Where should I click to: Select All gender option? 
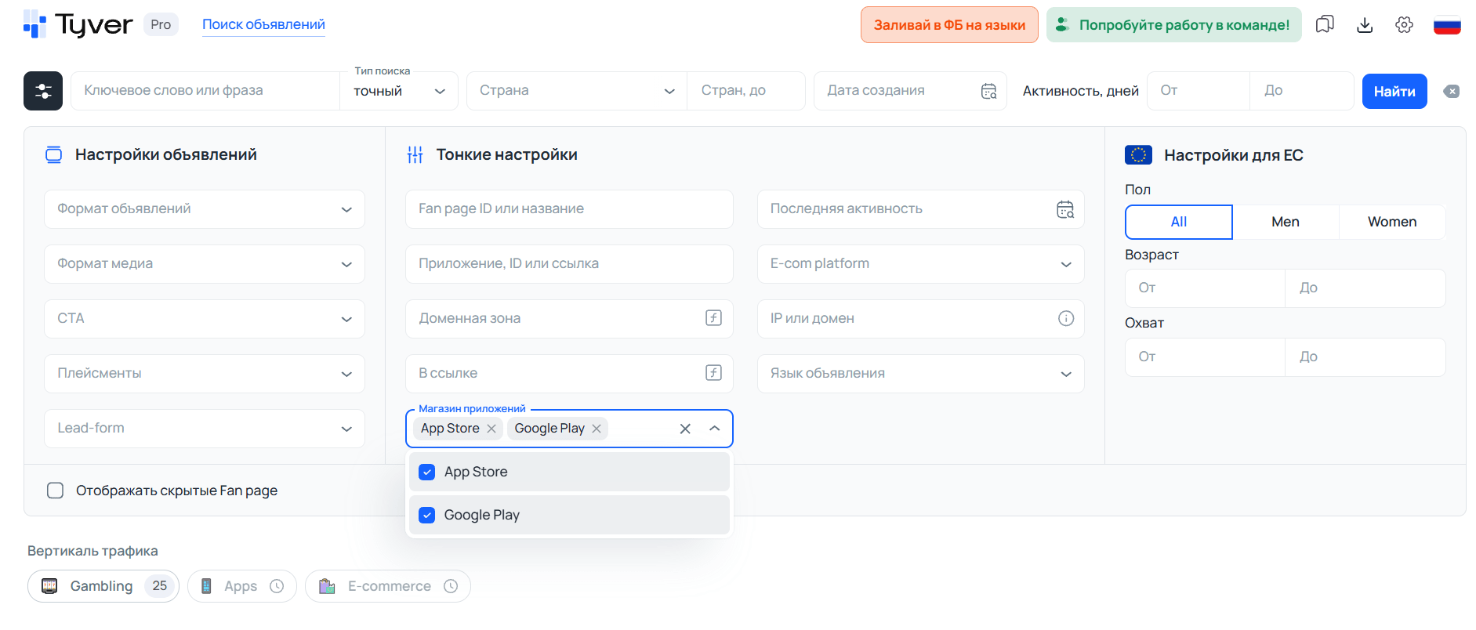click(1179, 222)
